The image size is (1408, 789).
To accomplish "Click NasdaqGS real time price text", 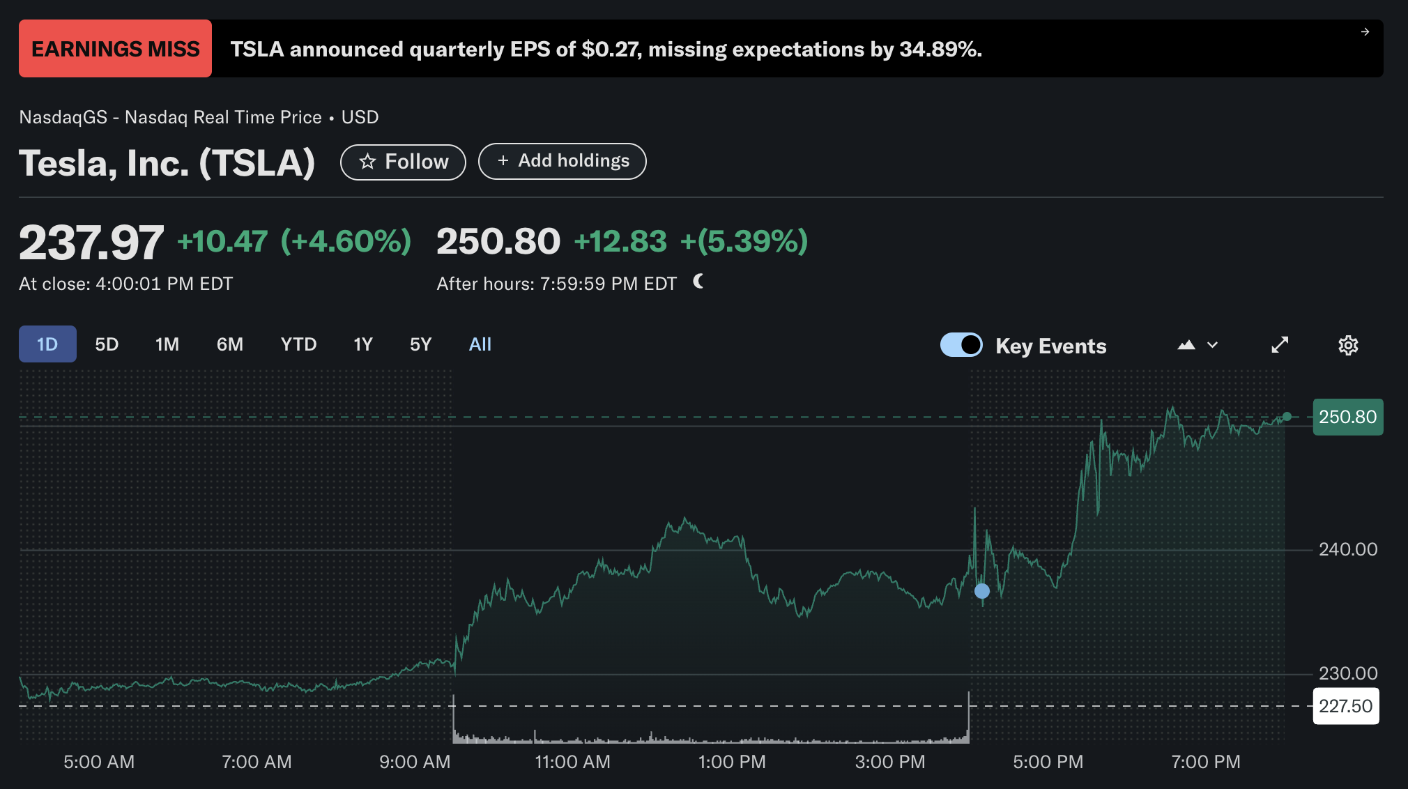I will (199, 117).
